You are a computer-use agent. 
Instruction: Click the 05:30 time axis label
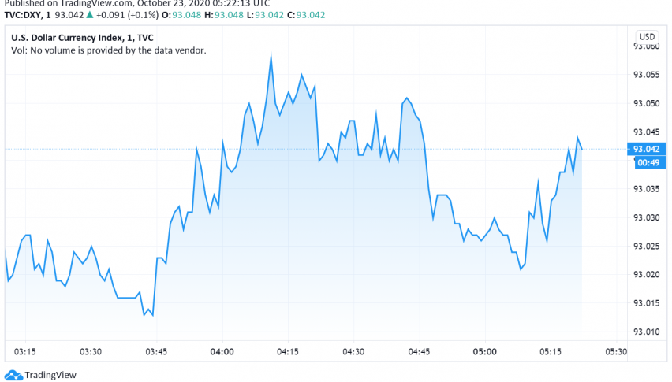[x=616, y=352]
